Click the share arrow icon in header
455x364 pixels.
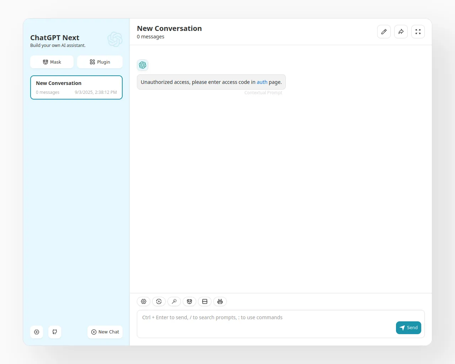(x=401, y=32)
